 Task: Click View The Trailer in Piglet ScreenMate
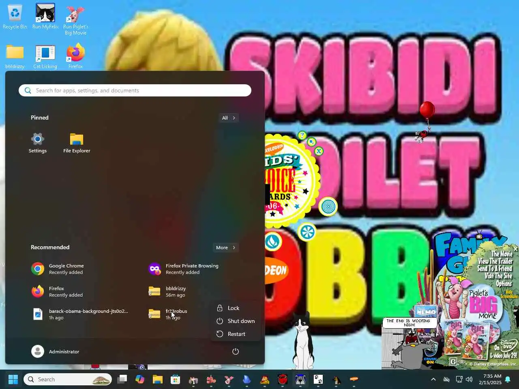(x=495, y=261)
